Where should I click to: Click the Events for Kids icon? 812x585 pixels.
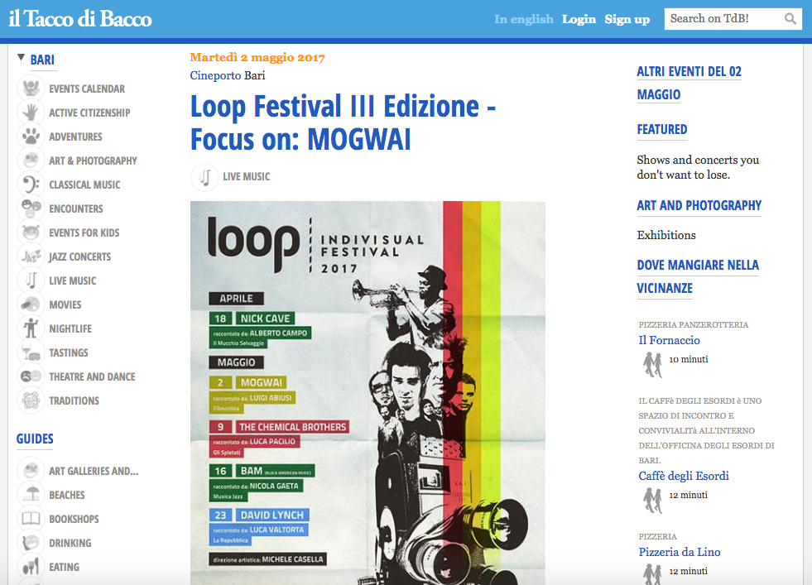point(31,232)
